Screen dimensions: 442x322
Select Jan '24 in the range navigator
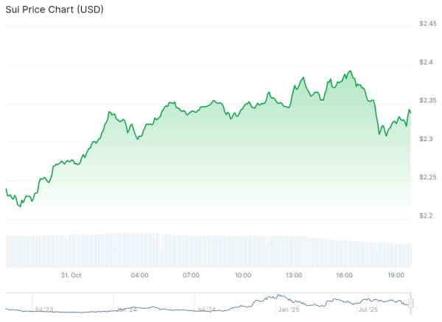pyautogui.click(x=124, y=310)
